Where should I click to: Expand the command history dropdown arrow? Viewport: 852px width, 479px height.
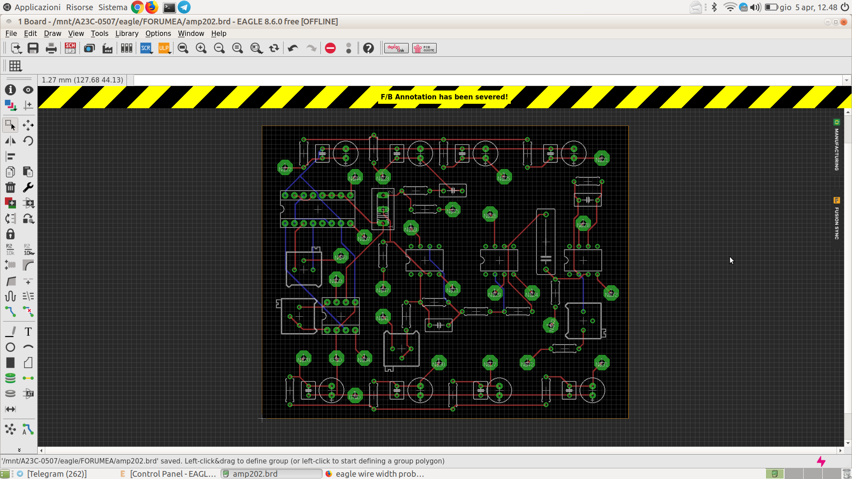pyautogui.click(x=847, y=80)
